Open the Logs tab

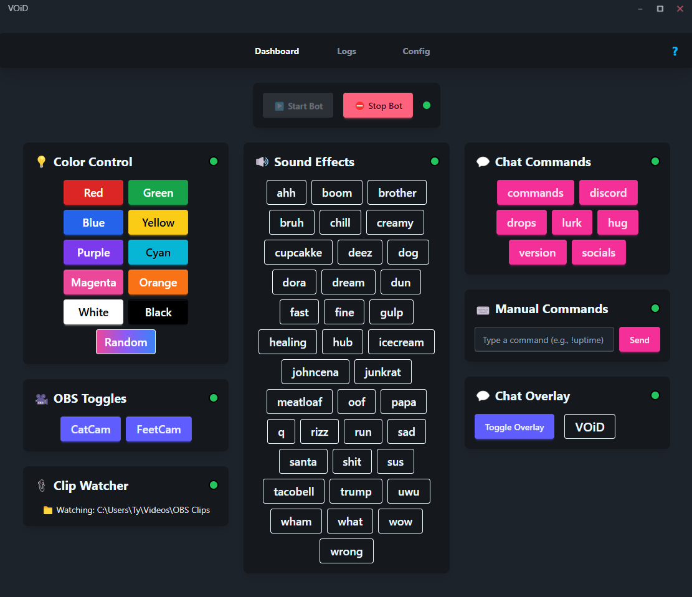tap(346, 51)
